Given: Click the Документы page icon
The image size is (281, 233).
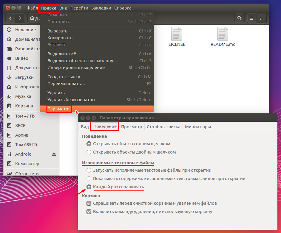Looking at the screenshot, I should [9, 68].
